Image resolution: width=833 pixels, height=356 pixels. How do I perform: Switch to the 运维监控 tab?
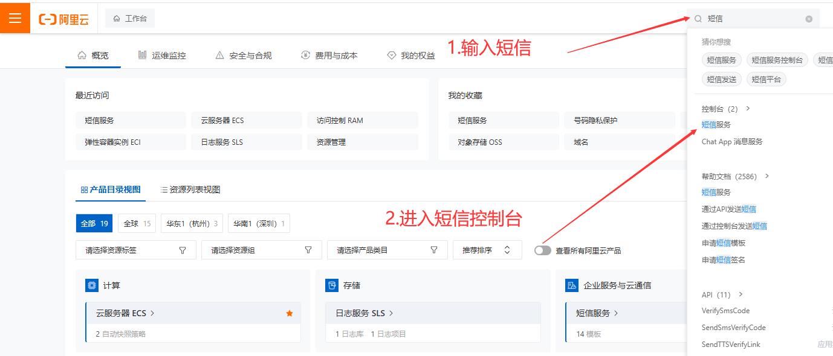(x=162, y=56)
